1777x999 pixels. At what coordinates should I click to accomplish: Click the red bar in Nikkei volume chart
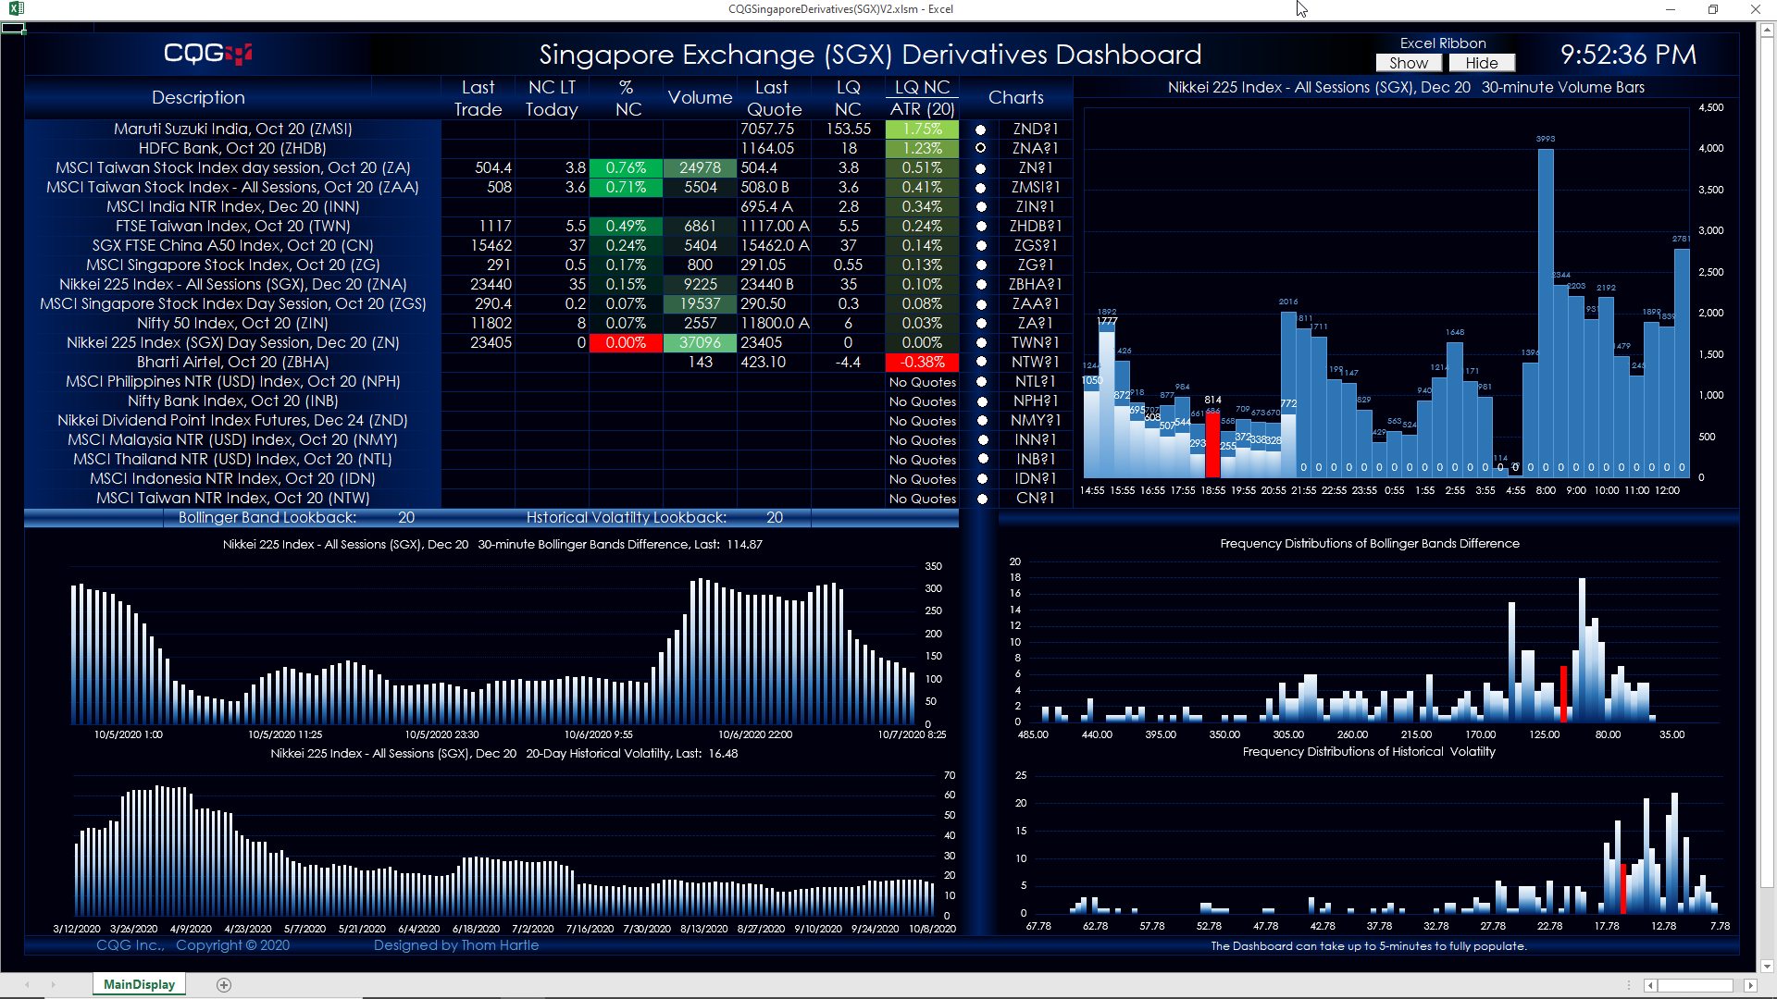tap(1212, 446)
